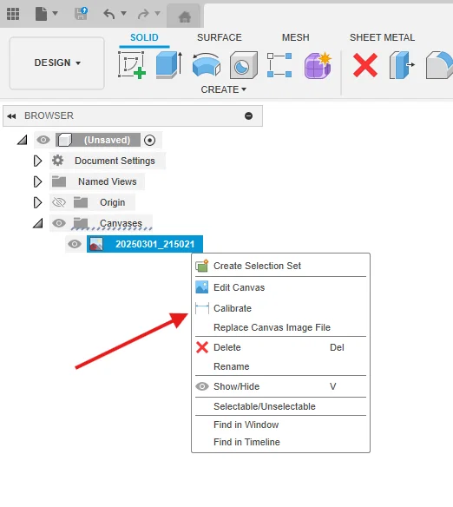Switch to the SURFACE tab

coord(220,37)
